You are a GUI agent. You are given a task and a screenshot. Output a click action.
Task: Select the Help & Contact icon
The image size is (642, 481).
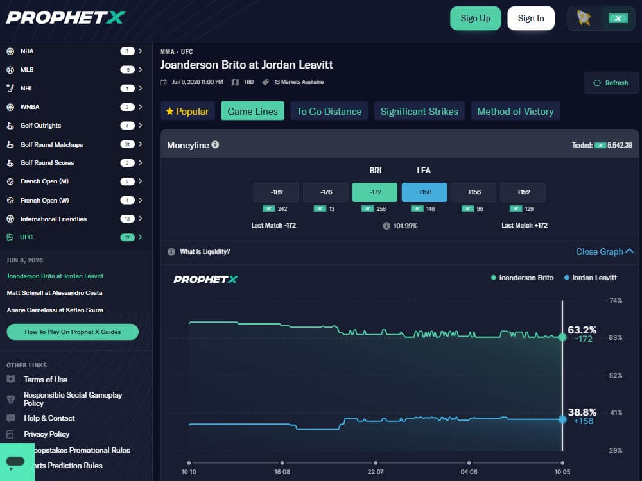[x=11, y=418]
